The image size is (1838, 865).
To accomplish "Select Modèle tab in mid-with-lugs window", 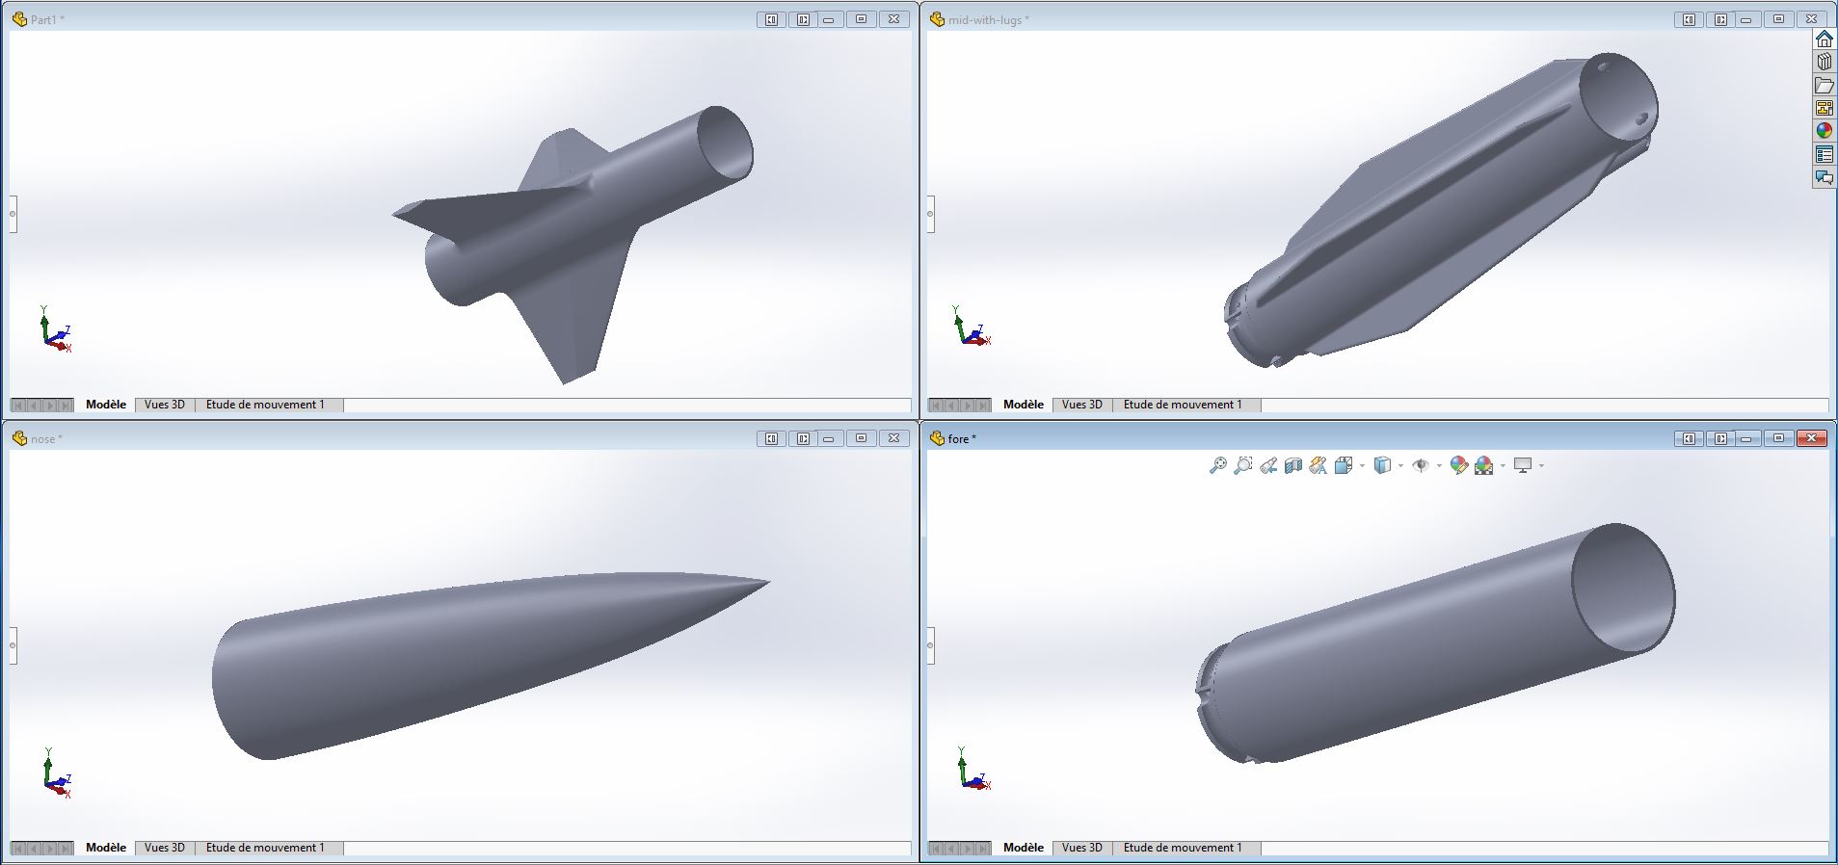I will 1023,405.
